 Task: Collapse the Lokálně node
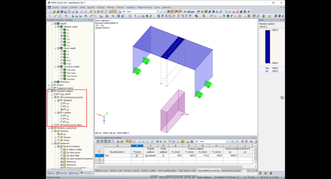[55, 113]
